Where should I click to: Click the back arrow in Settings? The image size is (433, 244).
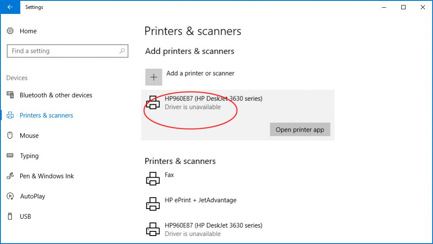(10, 7)
